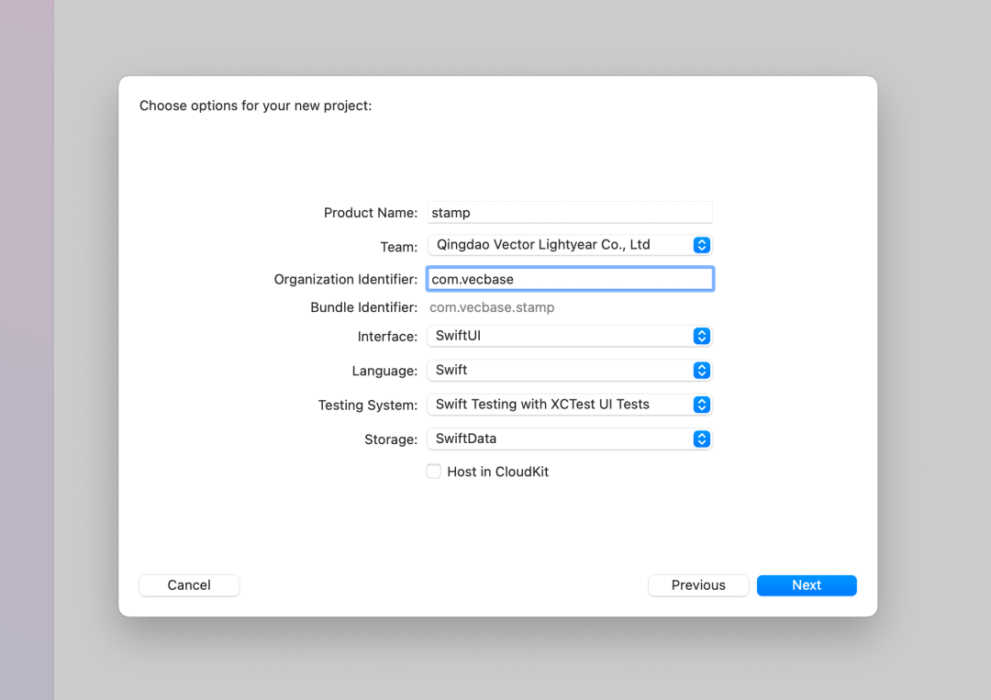991x700 pixels.
Task: Open the Interface dropdown showing SwiftUI
Action: point(569,337)
